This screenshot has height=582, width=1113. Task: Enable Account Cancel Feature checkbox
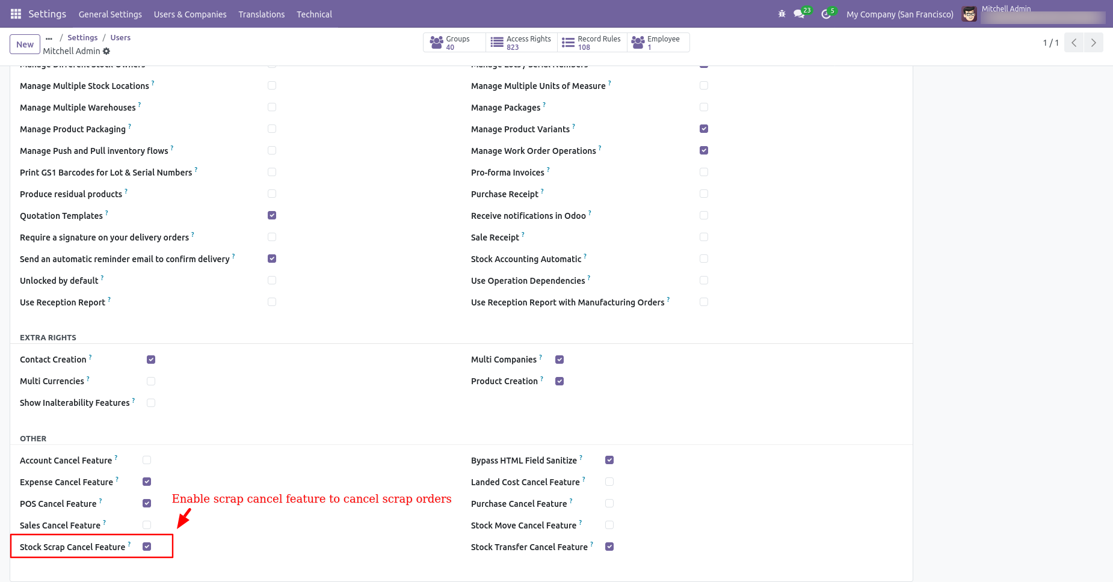[147, 460]
